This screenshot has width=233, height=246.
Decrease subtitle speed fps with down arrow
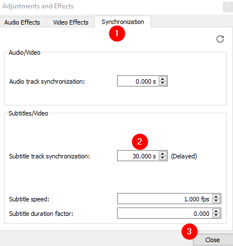coord(216,201)
